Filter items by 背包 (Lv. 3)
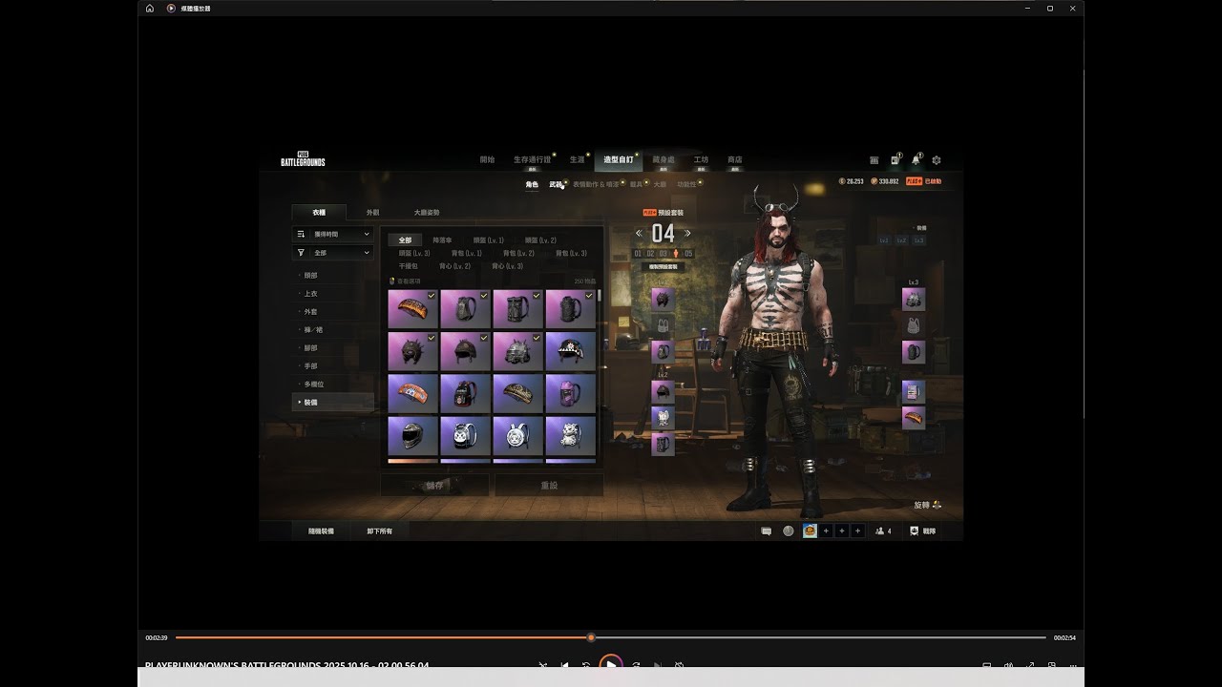 pos(571,253)
